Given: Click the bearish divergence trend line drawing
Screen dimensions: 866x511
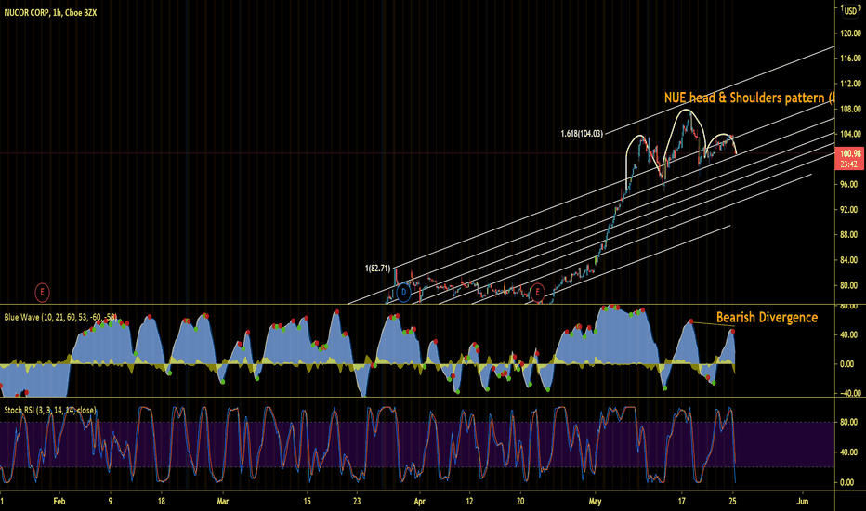Looking at the screenshot, I should coord(713,325).
